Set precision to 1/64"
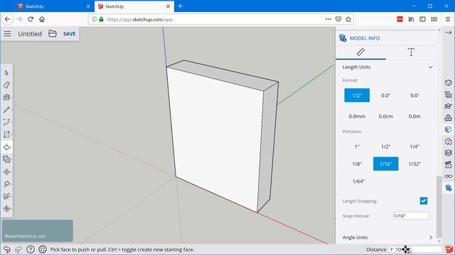This screenshot has height=255, width=455. click(x=358, y=181)
